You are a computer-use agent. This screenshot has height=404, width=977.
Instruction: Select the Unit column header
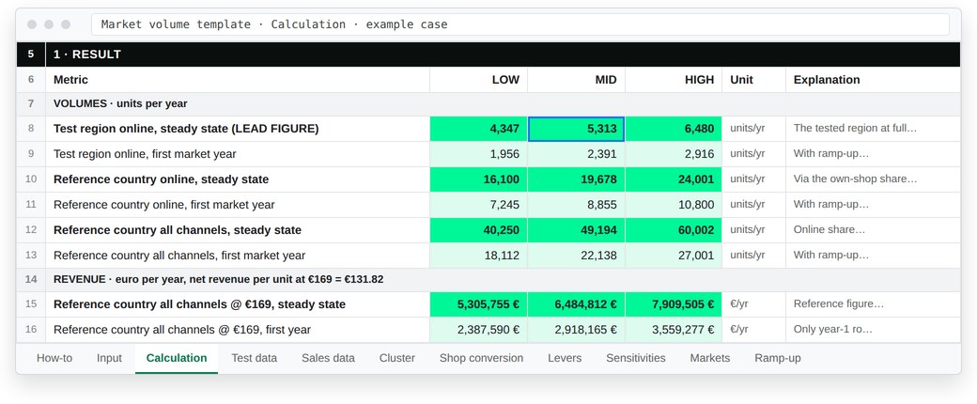coord(754,80)
